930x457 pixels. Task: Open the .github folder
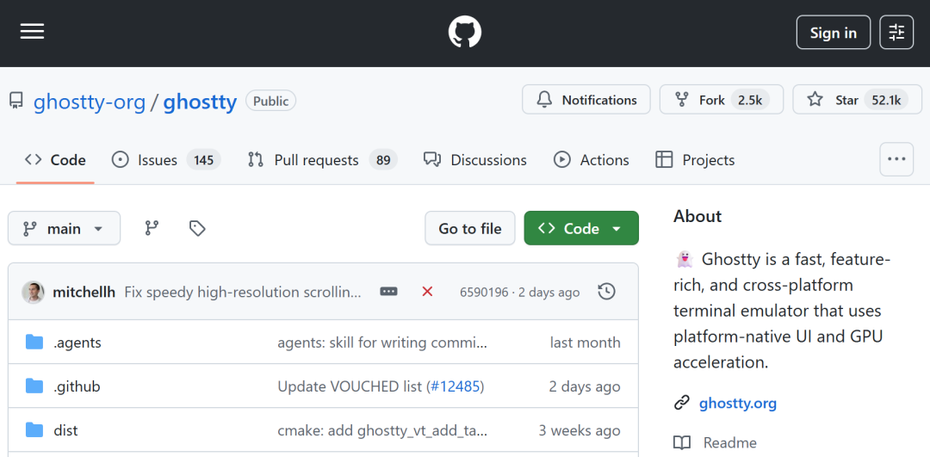point(77,386)
